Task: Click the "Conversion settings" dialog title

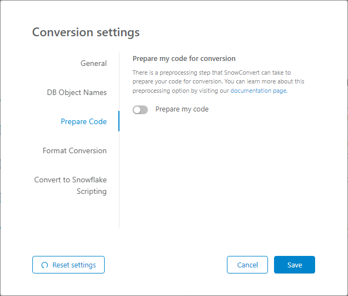Action: pos(86,32)
